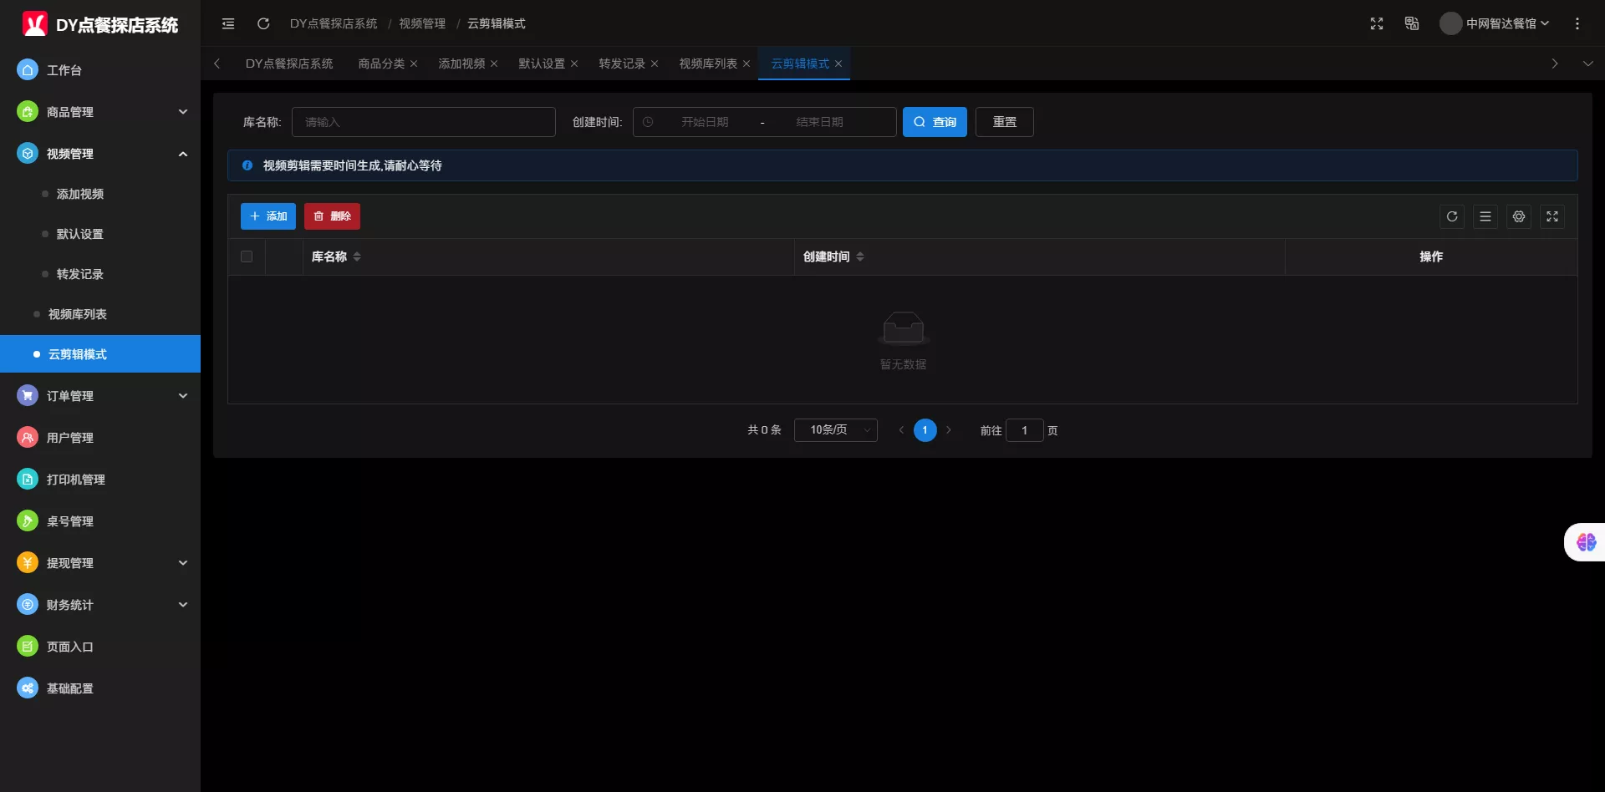Open the 中网智达餐馆 user dropdown
Viewport: 1605px width, 792px height.
(1495, 23)
